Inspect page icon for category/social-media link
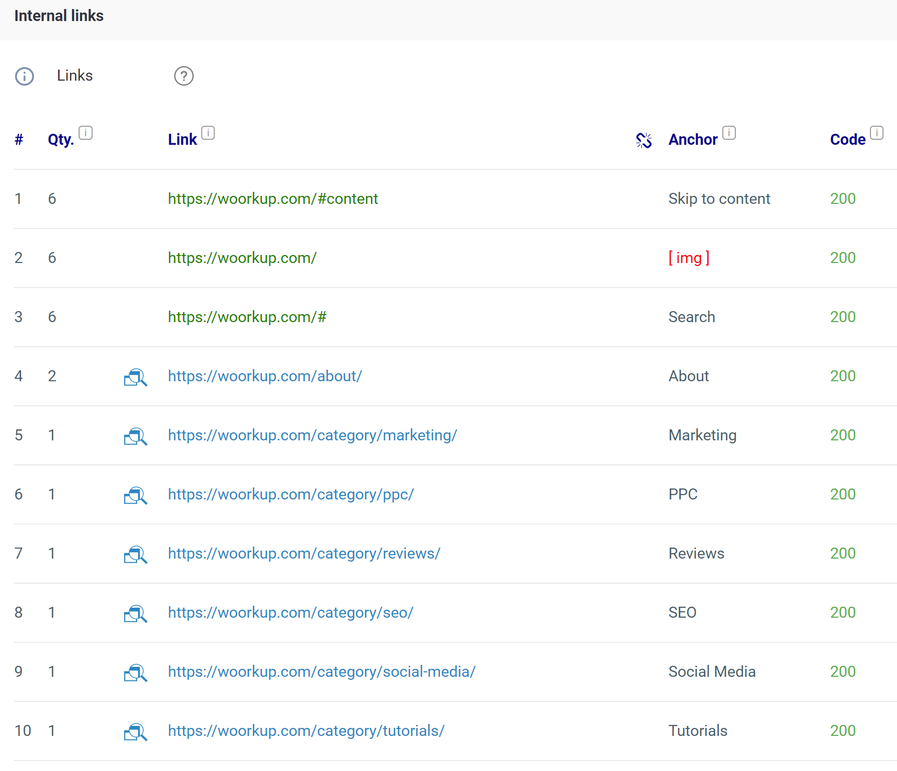 136,673
